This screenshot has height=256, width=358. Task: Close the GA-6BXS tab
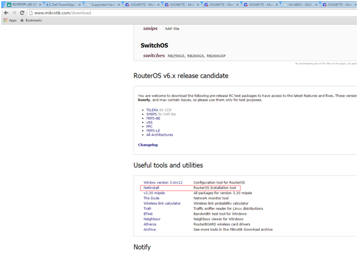click(316, 5)
